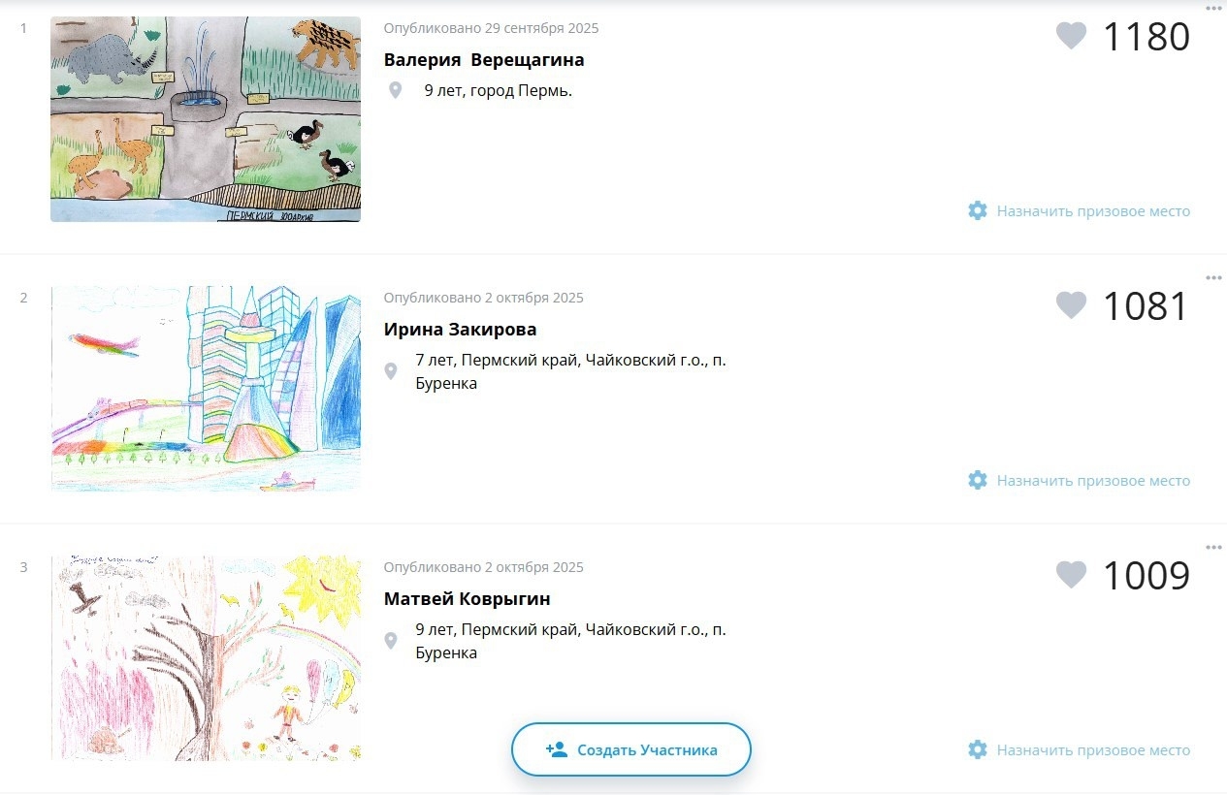Click the Создать Участника button
Viewport: 1227px width, 795px height.
pos(631,749)
